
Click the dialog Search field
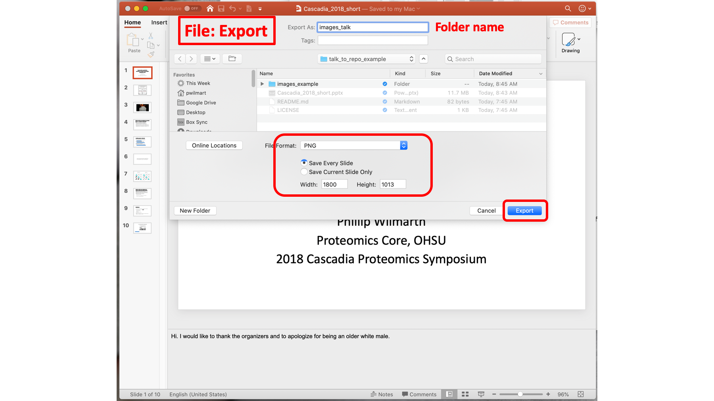point(493,59)
